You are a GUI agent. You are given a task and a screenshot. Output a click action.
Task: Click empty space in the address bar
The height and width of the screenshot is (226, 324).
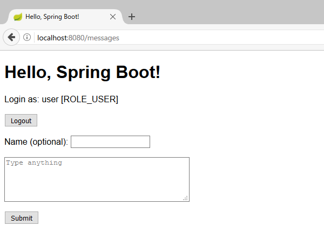(227, 38)
